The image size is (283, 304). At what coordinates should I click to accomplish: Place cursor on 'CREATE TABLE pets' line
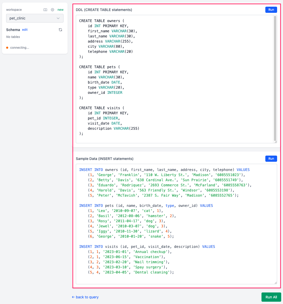coord(99,67)
